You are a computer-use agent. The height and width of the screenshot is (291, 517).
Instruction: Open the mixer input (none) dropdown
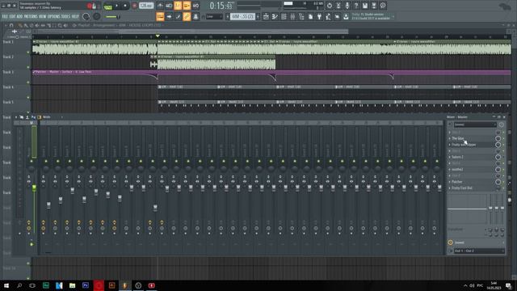pyautogui.click(x=475, y=124)
